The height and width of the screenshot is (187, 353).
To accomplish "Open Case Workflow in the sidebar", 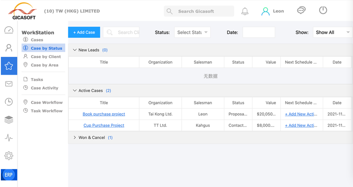I will point(46,103).
